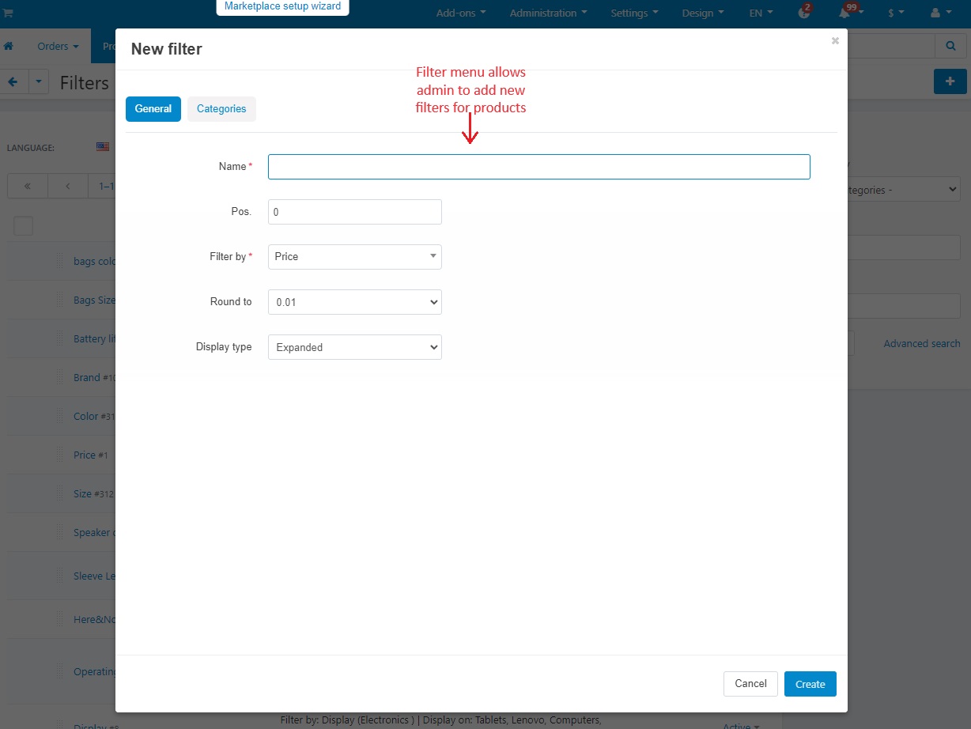The height and width of the screenshot is (729, 971).
Task: Open the Sleeve Le... filter link
Action: 94,576
